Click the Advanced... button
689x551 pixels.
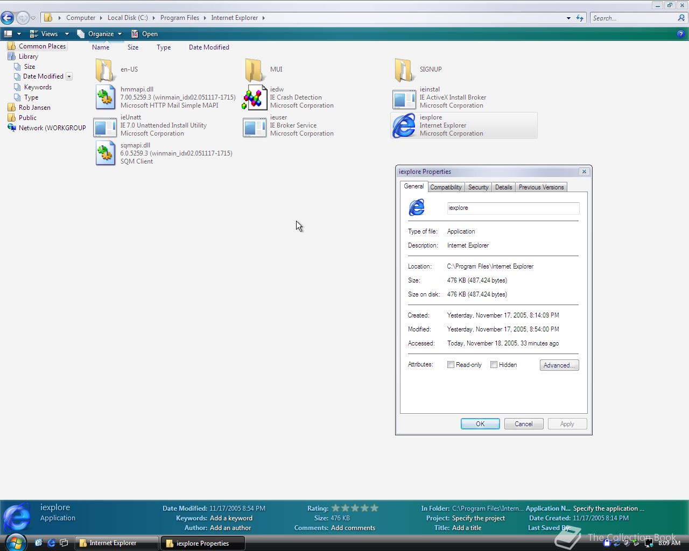pyautogui.click(x=559, y=365)
